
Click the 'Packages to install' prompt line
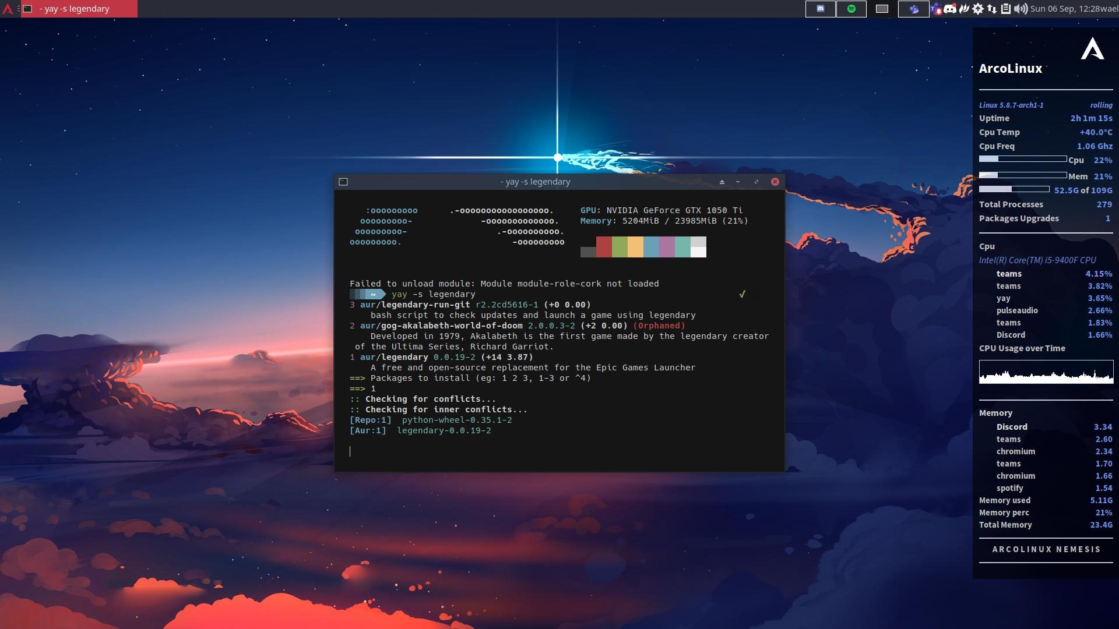[x=470, y=378]
